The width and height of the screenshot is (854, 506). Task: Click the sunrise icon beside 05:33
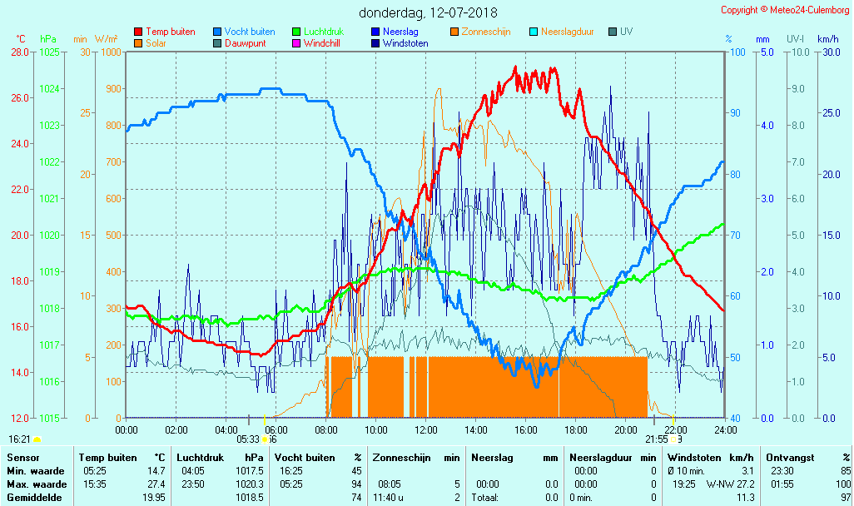coord(265,439)
